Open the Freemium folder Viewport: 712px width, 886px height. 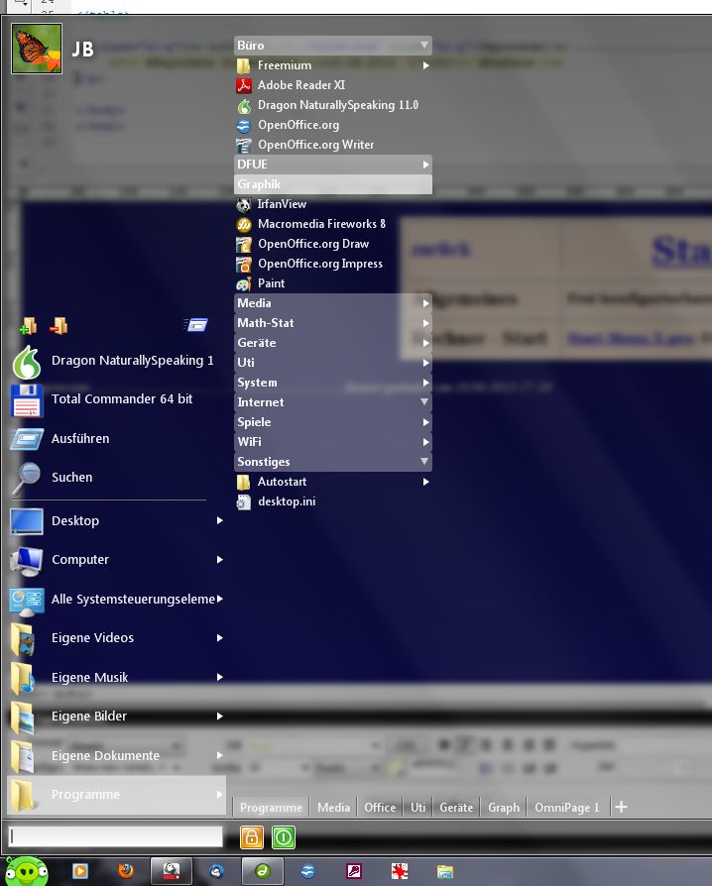(333, 65)
